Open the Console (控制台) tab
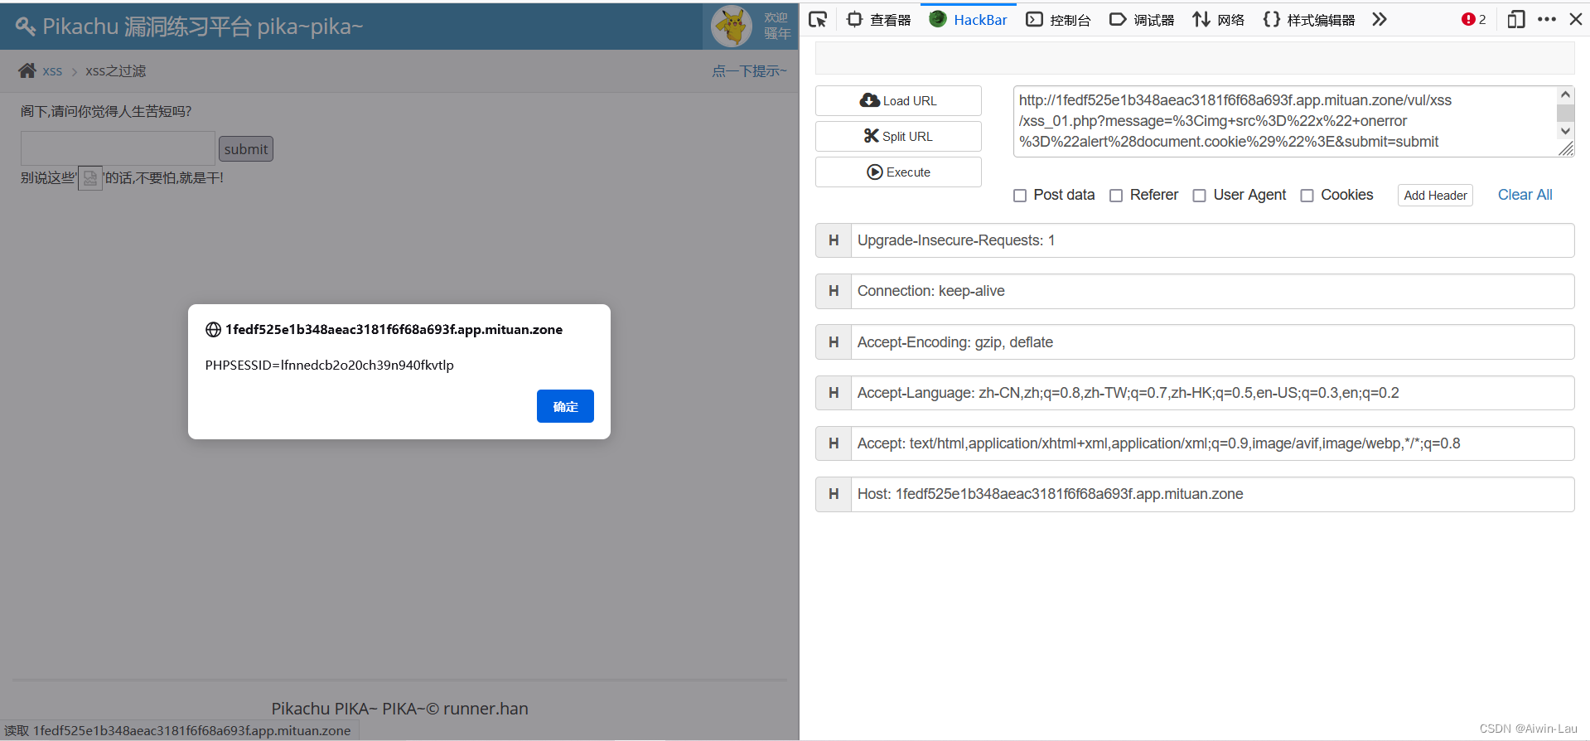This screenshot has width=1590, height=741. [1058, 19]
